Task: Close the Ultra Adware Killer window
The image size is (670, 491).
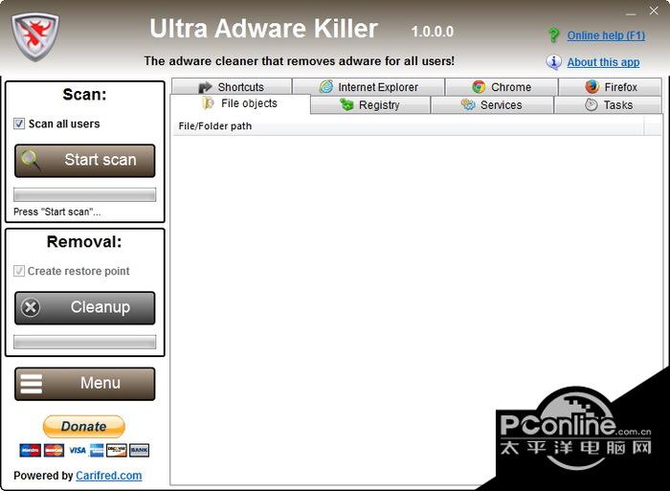Action: tap(654, 11)
